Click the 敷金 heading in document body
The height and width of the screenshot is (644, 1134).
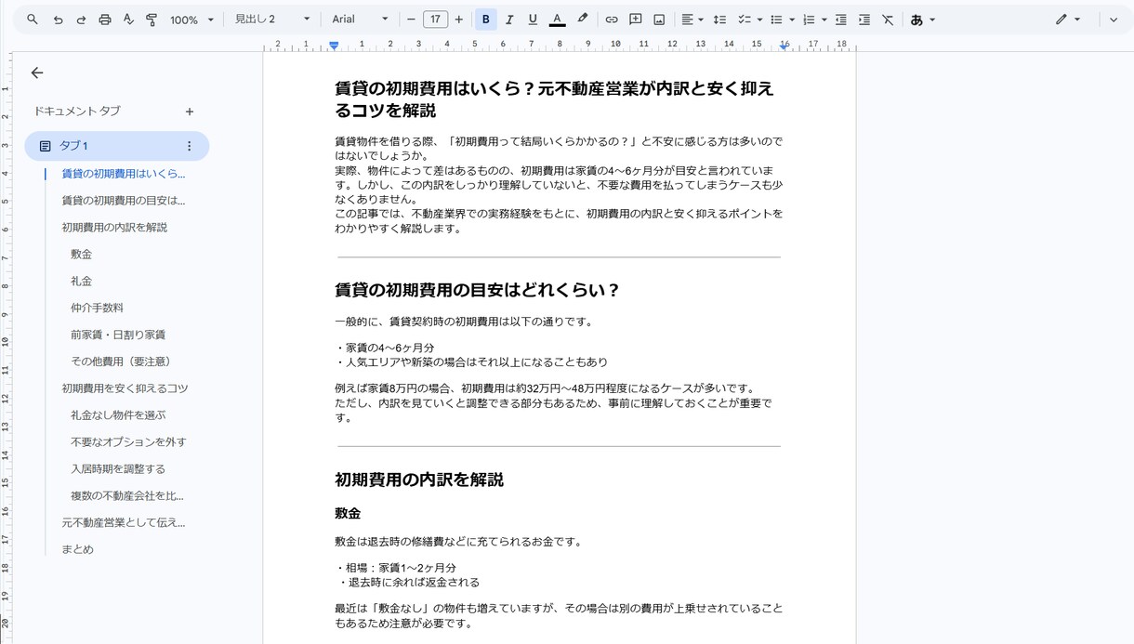coord(348,513)
